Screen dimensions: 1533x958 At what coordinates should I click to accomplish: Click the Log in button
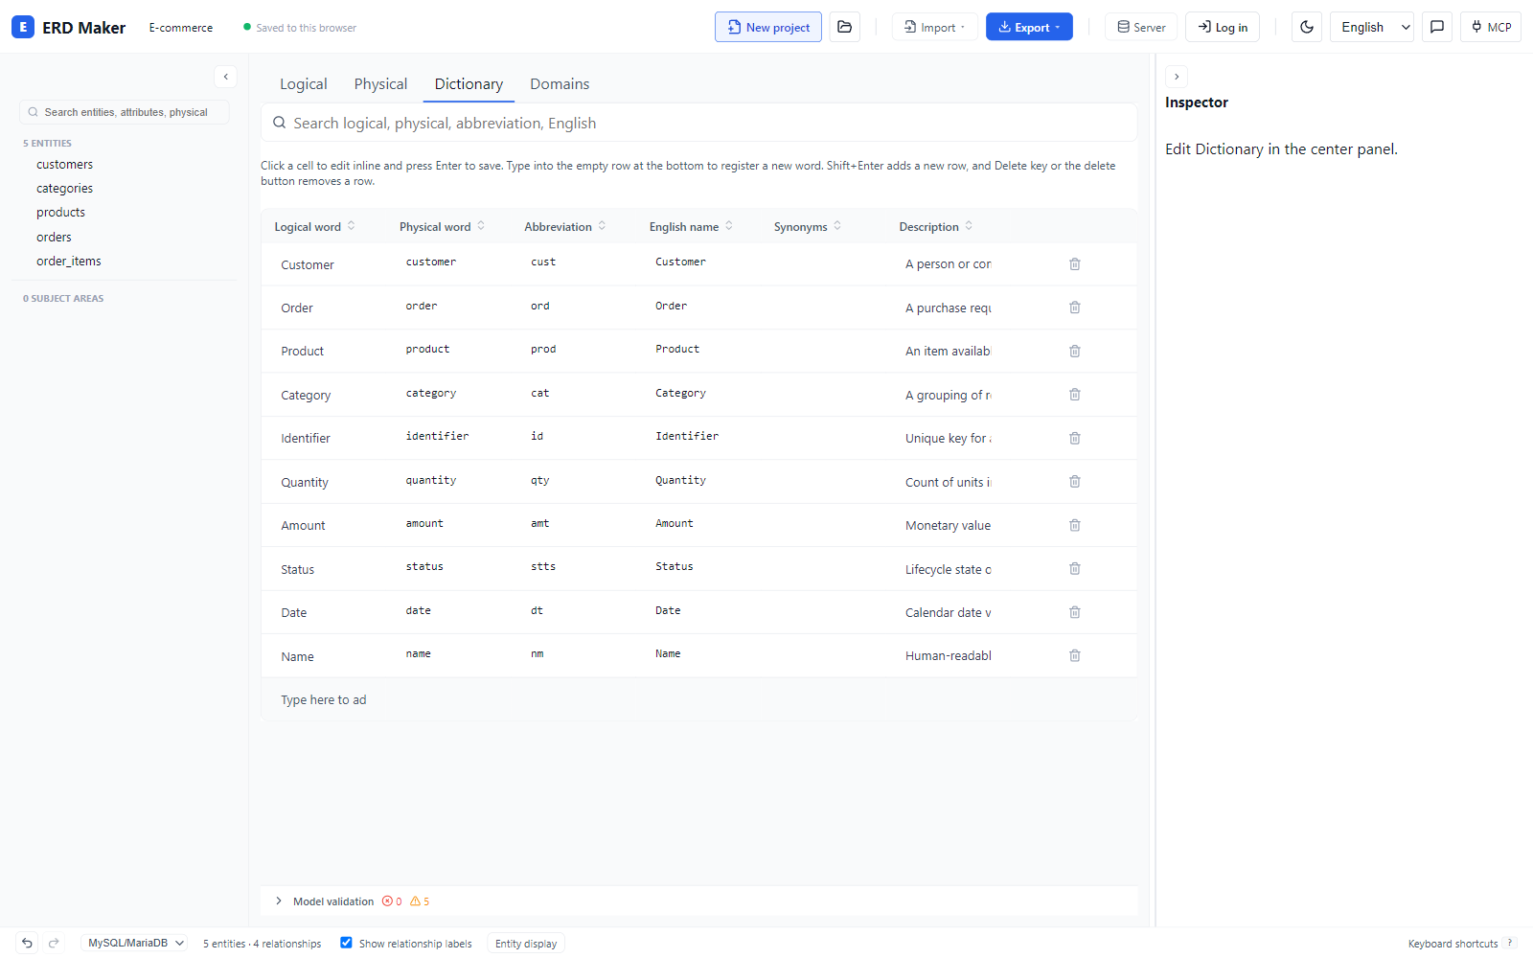pos(1223,27)
